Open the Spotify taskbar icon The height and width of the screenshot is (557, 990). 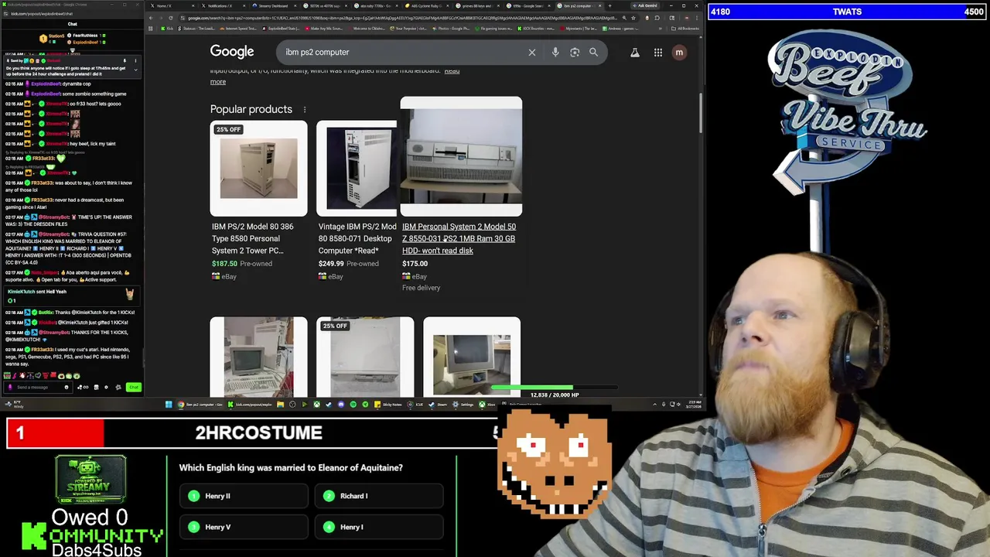(353, 404)
